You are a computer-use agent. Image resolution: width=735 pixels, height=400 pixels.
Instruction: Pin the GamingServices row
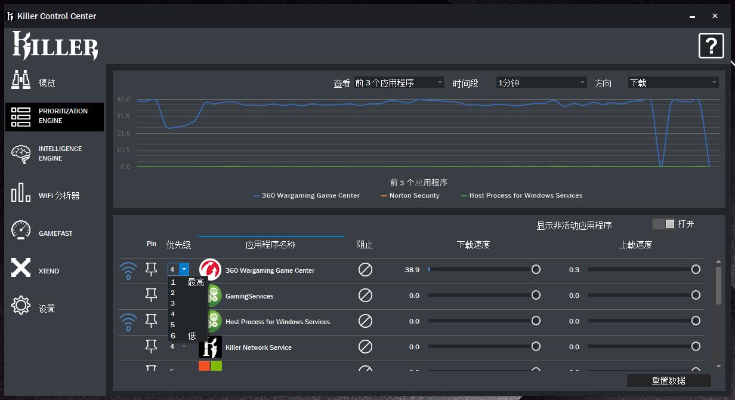click(152, 296)
